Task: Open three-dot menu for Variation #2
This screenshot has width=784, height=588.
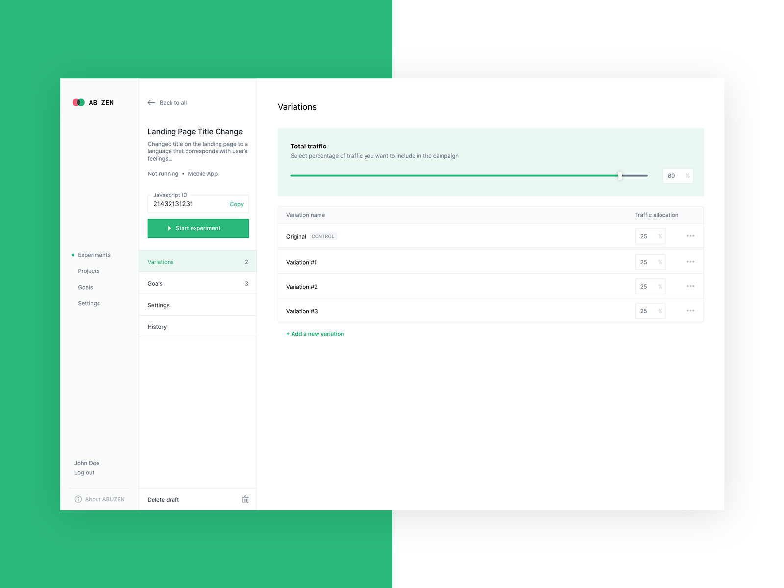Action: pos(690,286)
